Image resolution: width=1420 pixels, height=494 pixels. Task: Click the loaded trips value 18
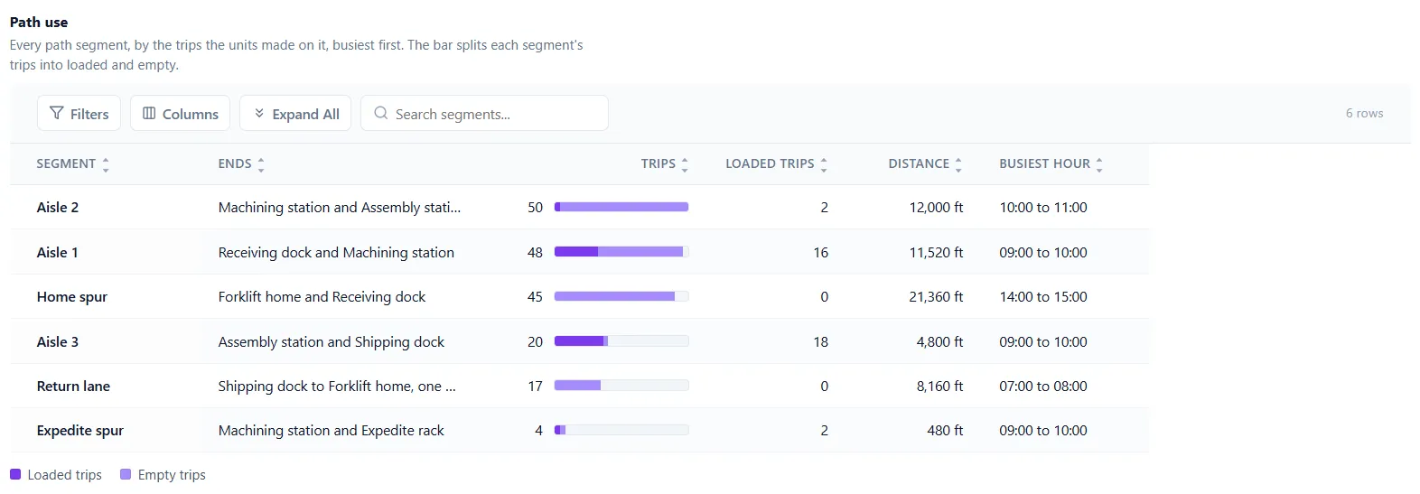click(x=820, y=341)
